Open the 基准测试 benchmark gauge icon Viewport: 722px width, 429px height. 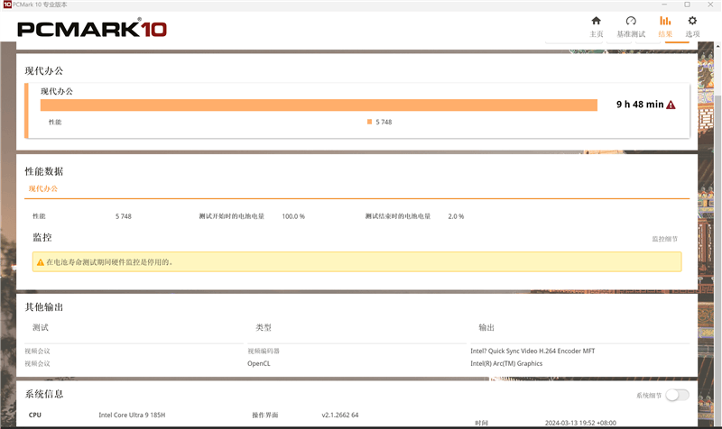point(631,21)
